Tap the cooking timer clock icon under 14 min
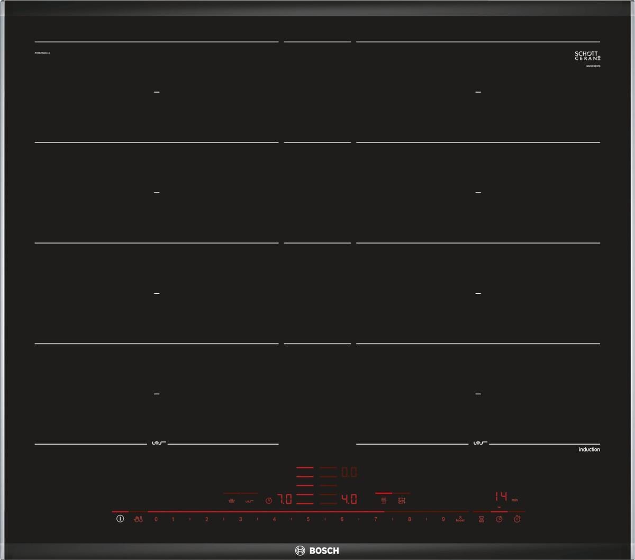This screenshot has height=560, width=635. tap(499, 519)
